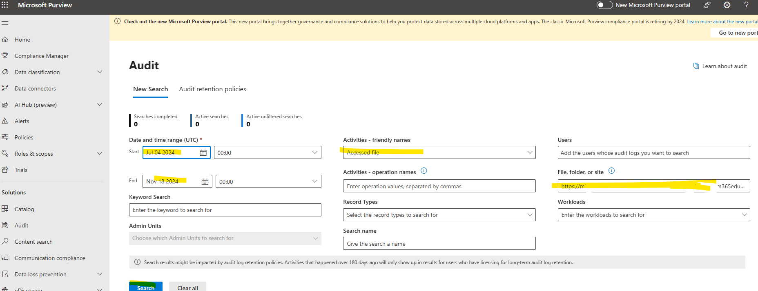Click the Users input field
This screenshot has width=758, height=291.
pos(654,152)
